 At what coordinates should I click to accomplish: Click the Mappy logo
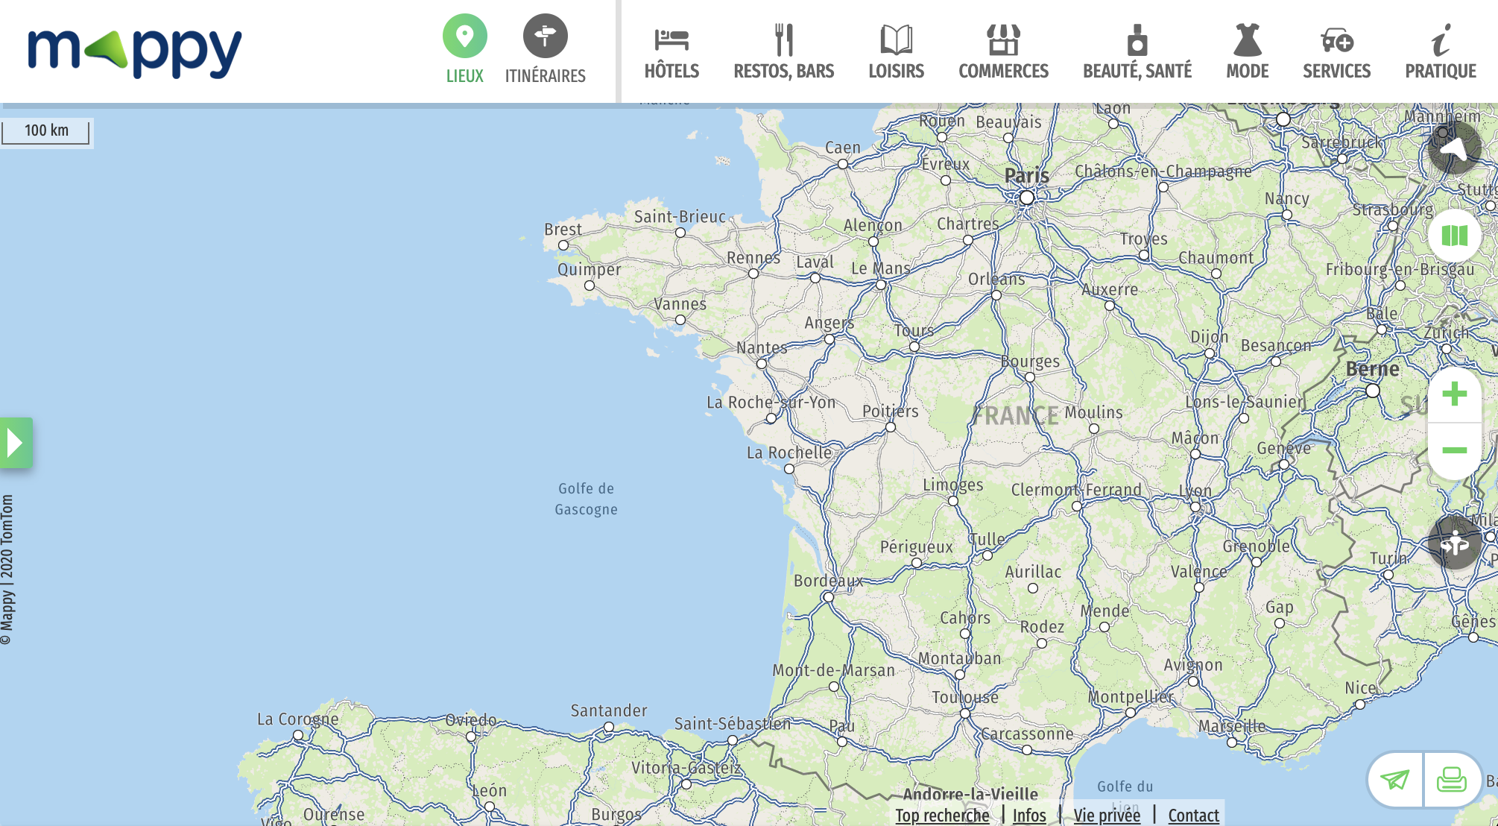pyautogui.click(x=134, y=51)
